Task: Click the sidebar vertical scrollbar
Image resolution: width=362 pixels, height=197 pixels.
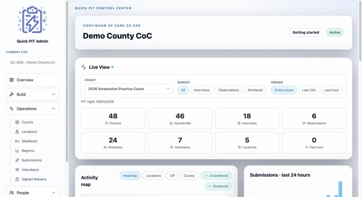Action: [67, 81]
